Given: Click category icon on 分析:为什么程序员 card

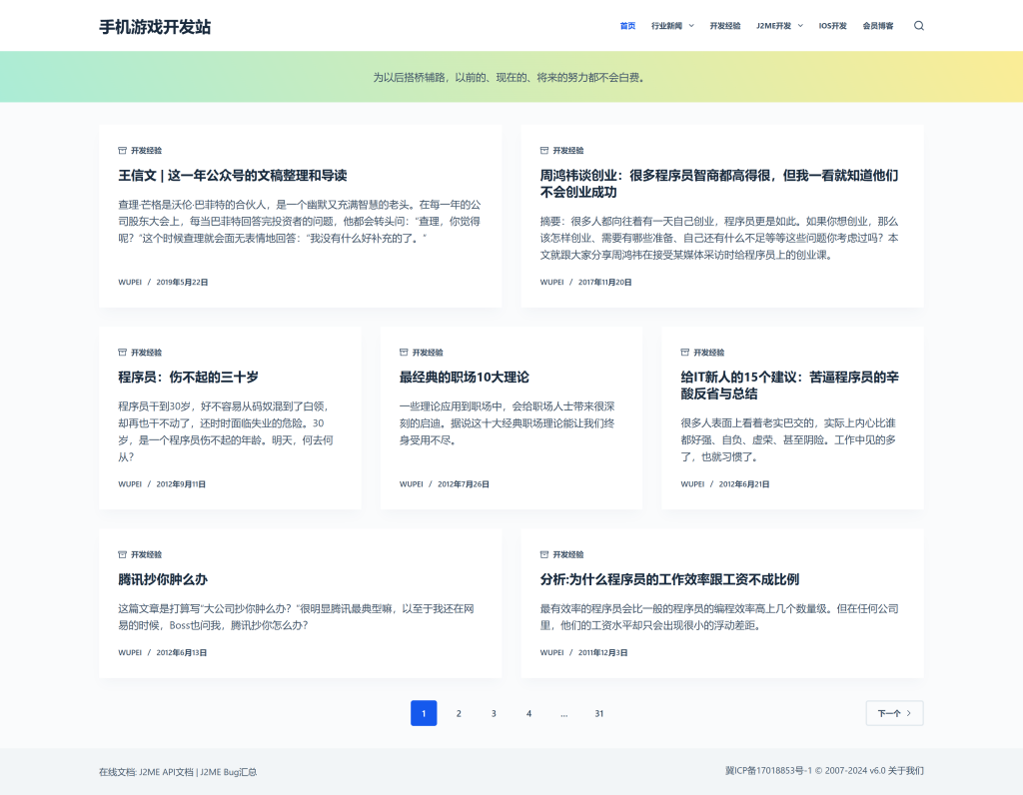Looking at the screenshot, I should coord(544,554).
